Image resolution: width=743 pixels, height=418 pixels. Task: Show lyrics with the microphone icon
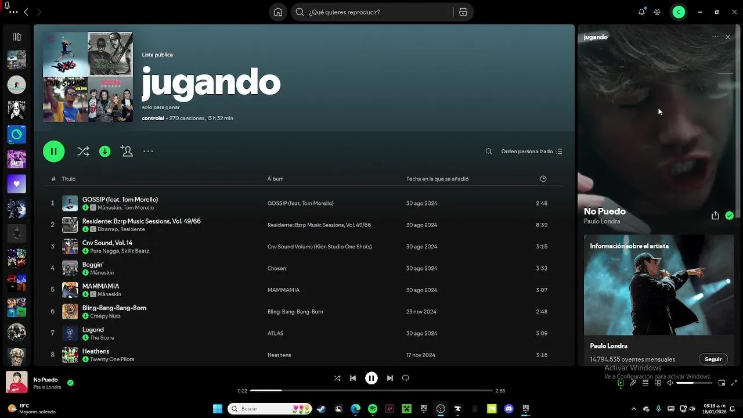tap(633, 383)
